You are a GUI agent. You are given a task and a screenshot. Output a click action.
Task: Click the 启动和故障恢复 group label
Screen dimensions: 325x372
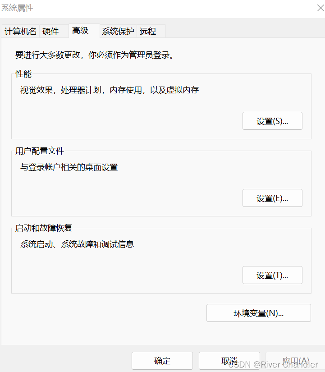coord(44,228)
